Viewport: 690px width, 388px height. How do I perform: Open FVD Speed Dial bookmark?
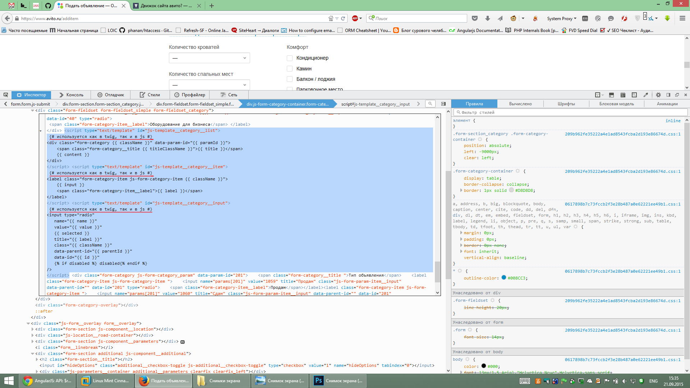pyautogui.click(x=579, y=31)
